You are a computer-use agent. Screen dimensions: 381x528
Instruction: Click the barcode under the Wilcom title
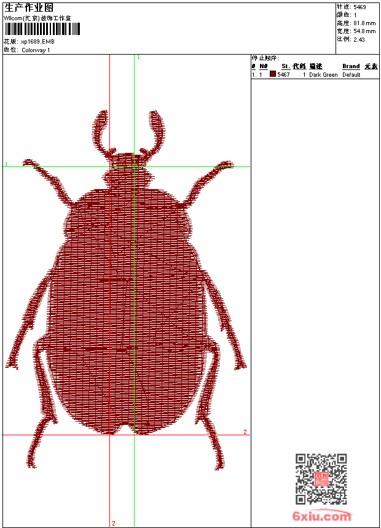[42, 29]
